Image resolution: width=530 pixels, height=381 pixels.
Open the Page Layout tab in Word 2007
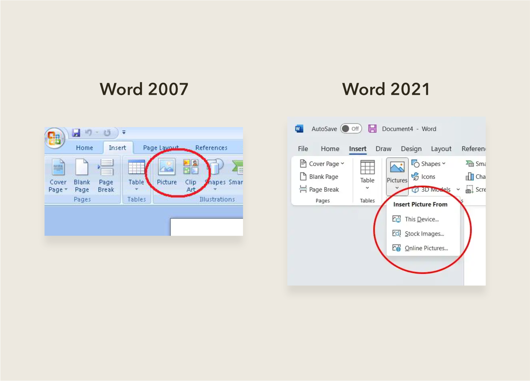(x=161, y=148)
